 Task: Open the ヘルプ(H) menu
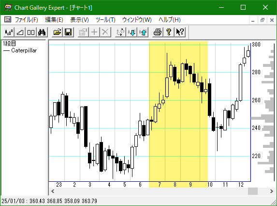[x=170, y=20]
